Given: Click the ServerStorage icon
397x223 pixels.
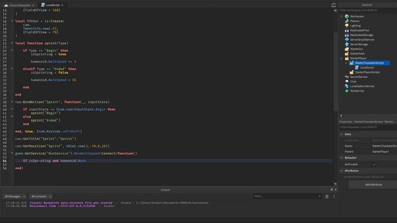Looking at the screenshot, I should click(347, 44).
